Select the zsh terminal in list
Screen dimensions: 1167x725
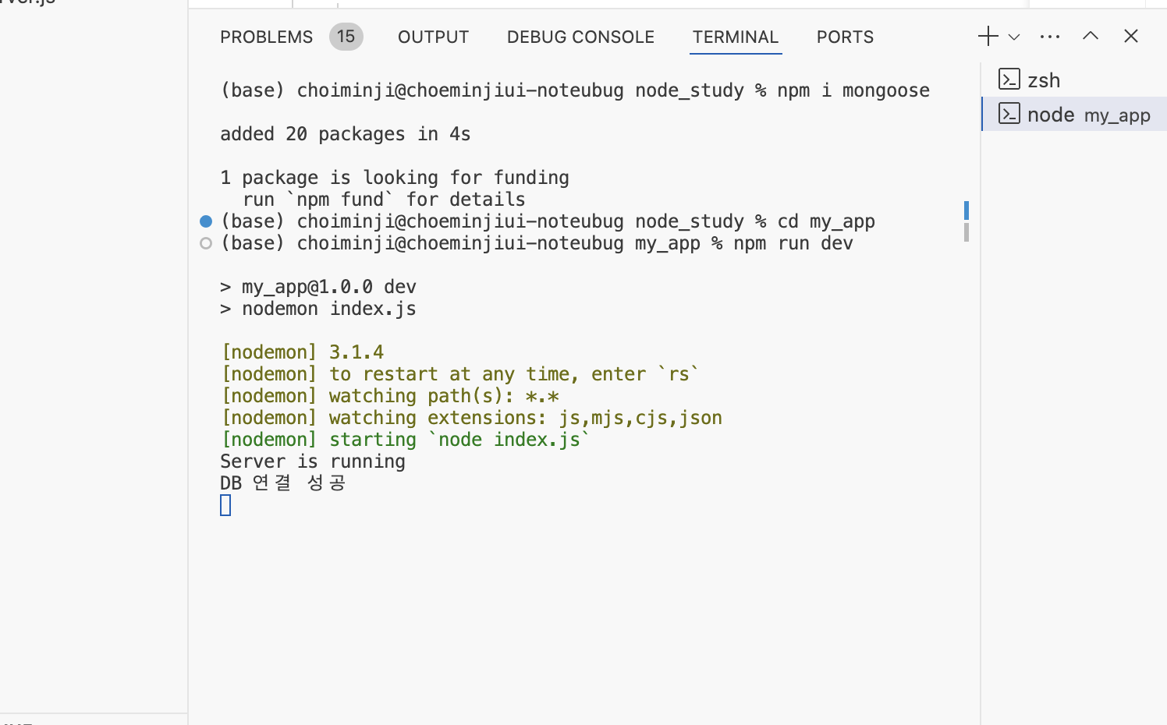tap(1074, 80)
